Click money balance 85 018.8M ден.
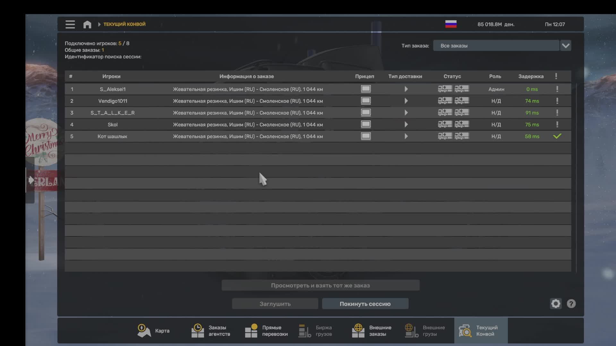 click(x=496, y=24)
